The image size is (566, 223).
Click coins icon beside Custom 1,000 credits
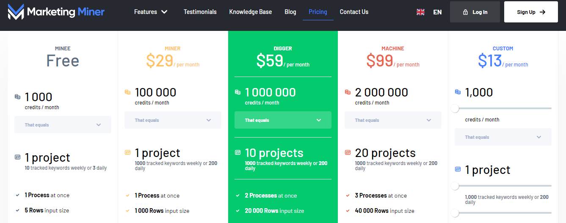click(x=458, y=92)
